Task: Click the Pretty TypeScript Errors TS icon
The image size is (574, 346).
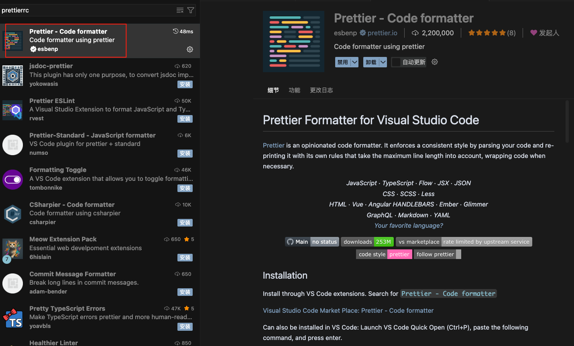Action: [x=13, y=318]
